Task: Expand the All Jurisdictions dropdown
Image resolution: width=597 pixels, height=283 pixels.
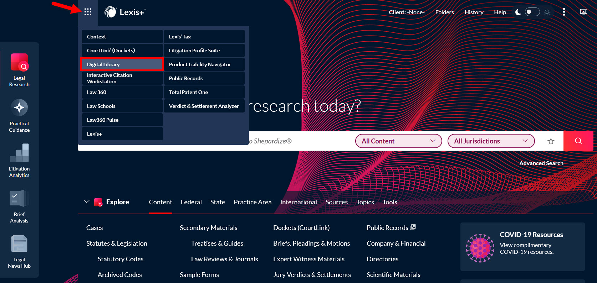Action: (x=491, y=141)
